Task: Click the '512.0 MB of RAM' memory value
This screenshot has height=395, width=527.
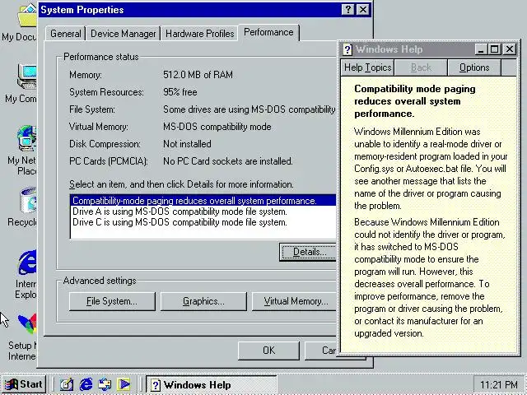Action: pos(198,75)
